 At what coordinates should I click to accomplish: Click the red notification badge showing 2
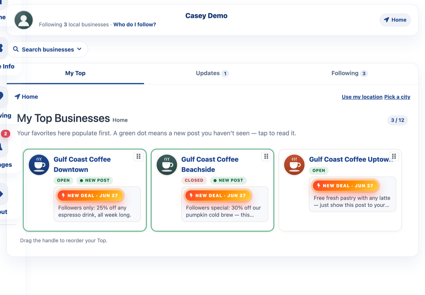point(5,134)
